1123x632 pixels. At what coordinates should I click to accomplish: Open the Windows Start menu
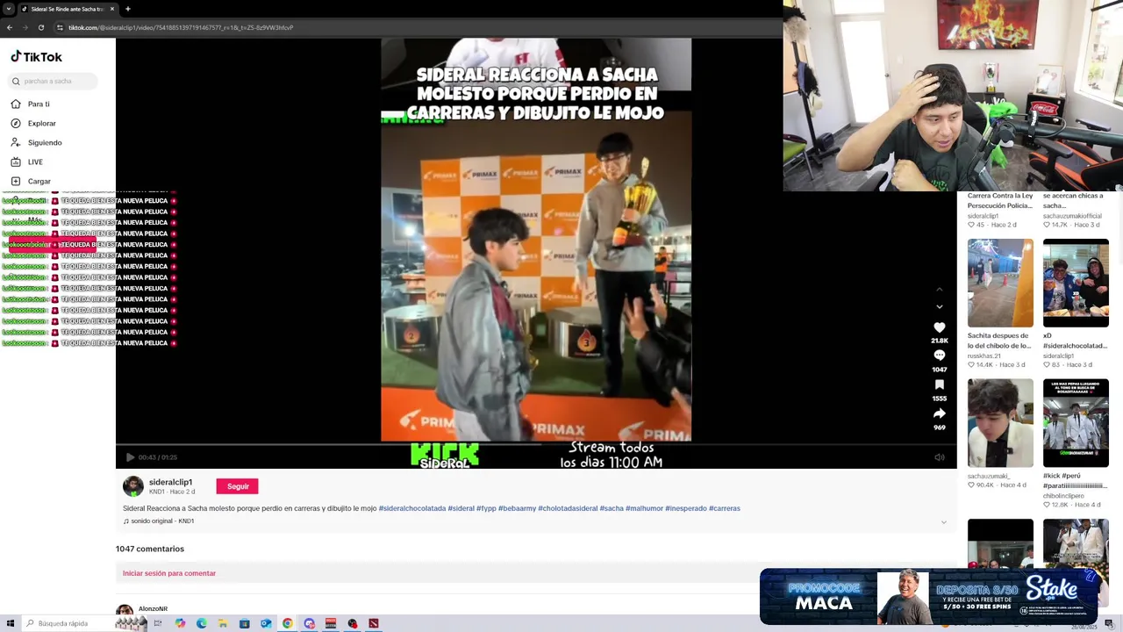(9, 623)
